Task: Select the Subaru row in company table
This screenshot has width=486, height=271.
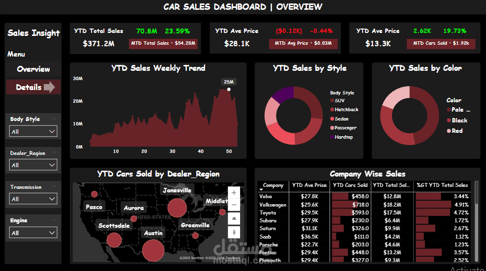Action: pos(364,220)
